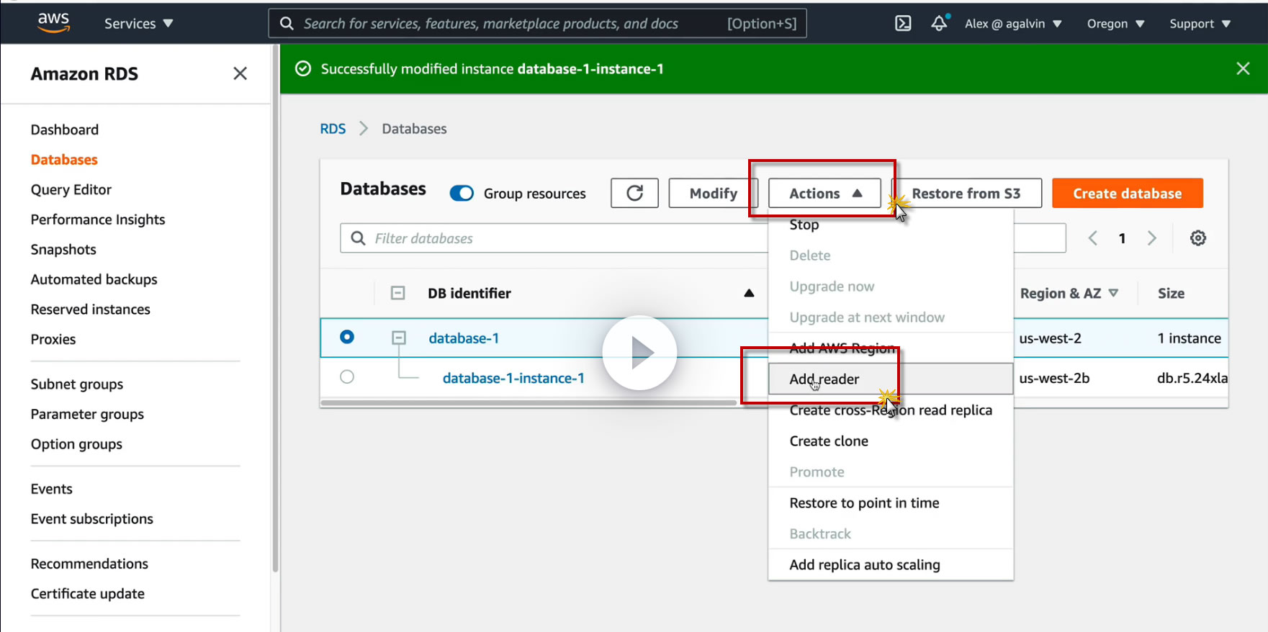Go to next results page
This screenshot has width=1268, height=632.
click(x=1151, y=238)
